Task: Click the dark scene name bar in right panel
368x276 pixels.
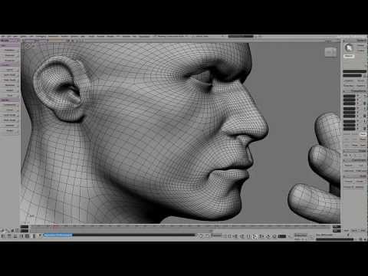Action: tap(355, 71)
